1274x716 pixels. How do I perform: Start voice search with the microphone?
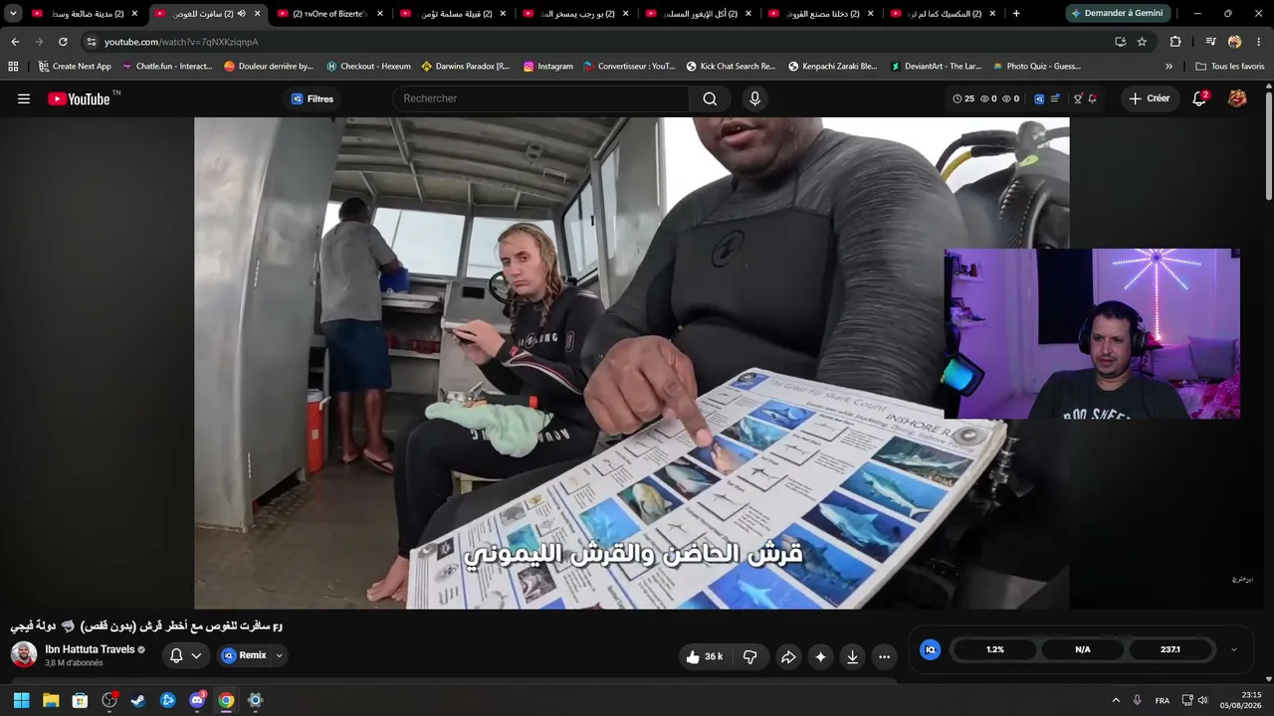[x=754, y=98]
